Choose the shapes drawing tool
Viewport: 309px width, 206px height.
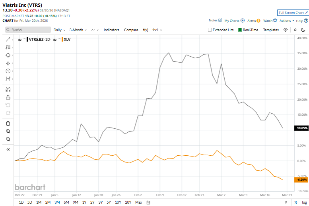(x=8, y=55)
